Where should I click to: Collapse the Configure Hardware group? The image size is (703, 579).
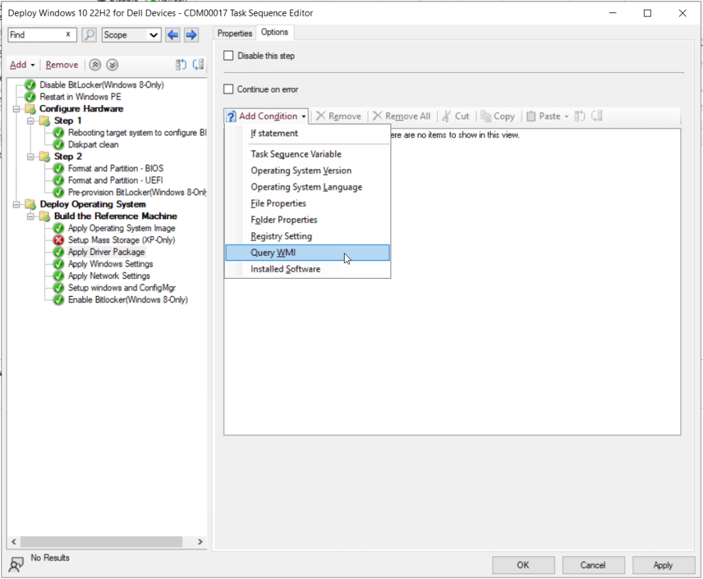pos(16,109)
